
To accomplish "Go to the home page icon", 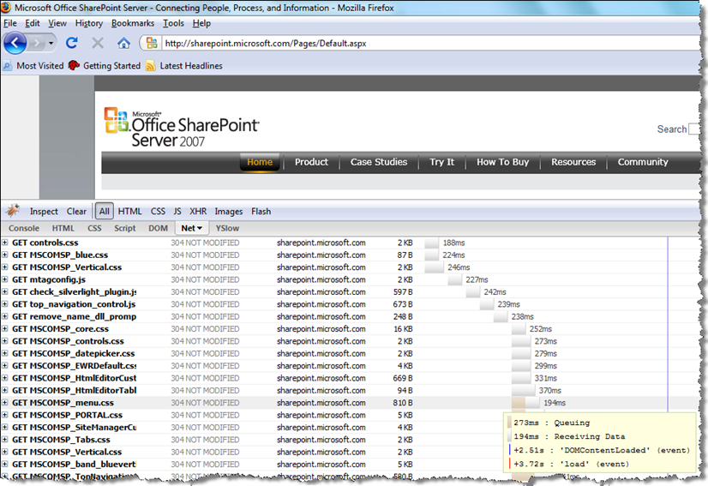I will [x=123, y=44].
